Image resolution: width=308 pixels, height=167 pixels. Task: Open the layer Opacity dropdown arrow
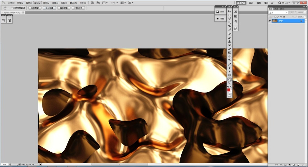pyautogui.click(x=304, y=12)
